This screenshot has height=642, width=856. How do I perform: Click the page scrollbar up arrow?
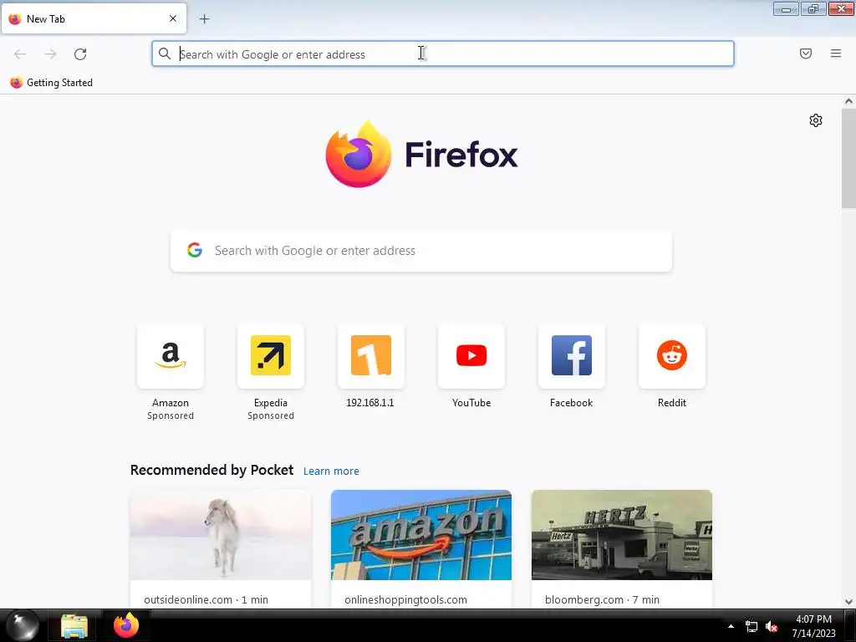pos(848,101)
